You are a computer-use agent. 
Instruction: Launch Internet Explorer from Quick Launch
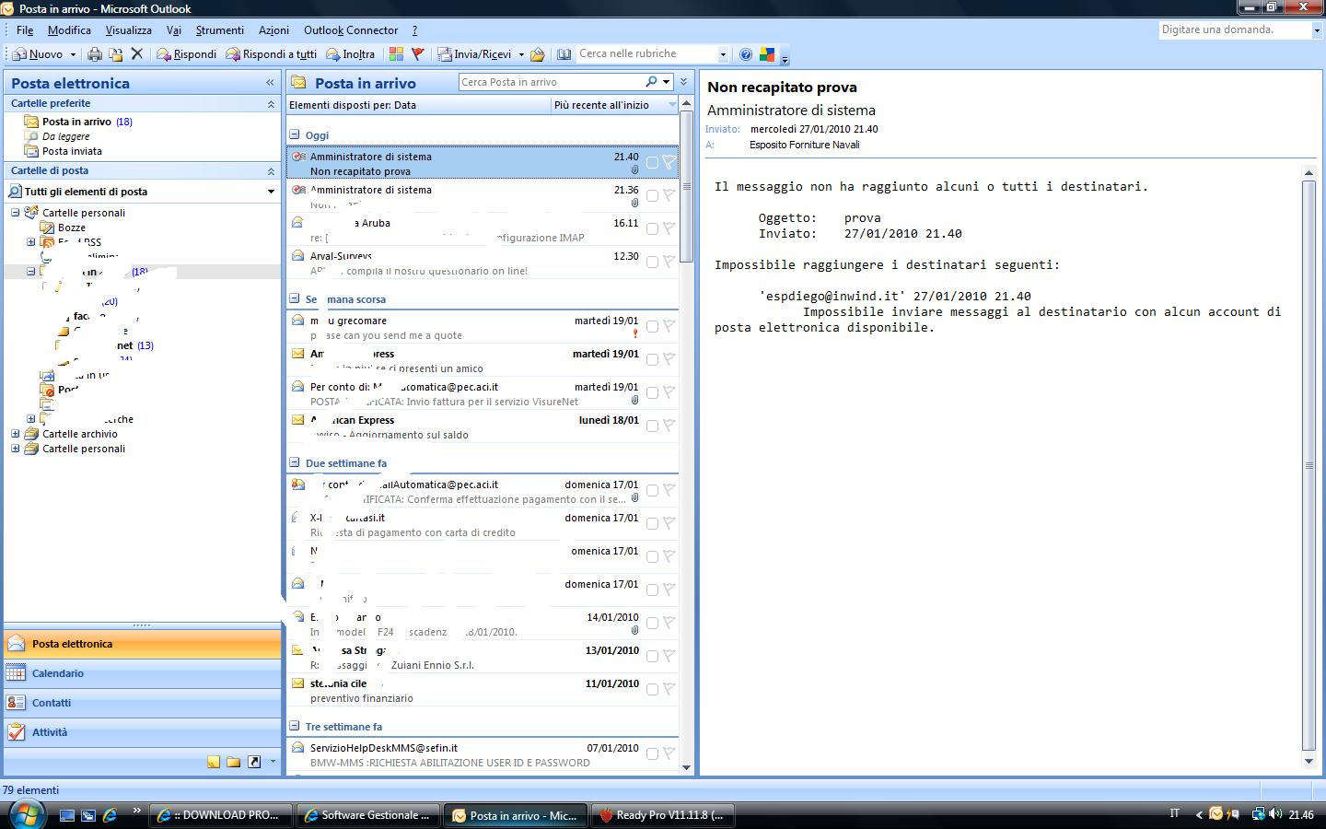[x=110, y=815]
